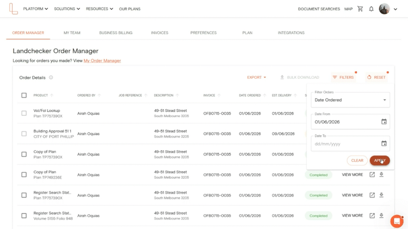Switch to the Preferences tab
This screenshot has width=408, height=229.
(204, 33)
